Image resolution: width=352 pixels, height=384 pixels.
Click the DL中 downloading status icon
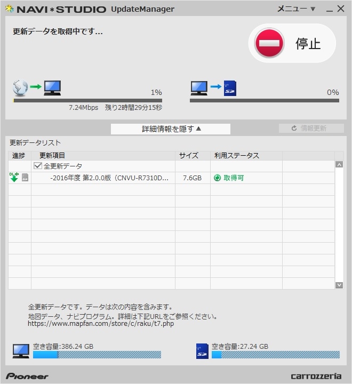[x=14, y=177]
